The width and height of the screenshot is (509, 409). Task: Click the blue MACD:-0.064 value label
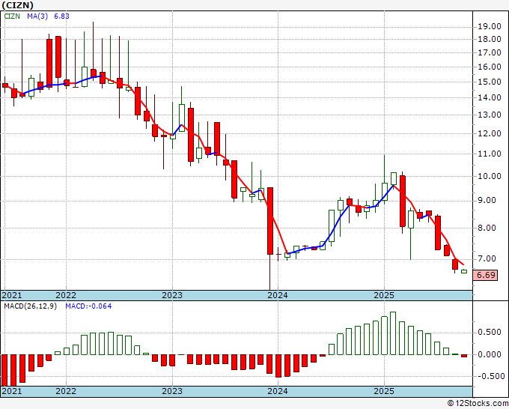tap(88, 307)
